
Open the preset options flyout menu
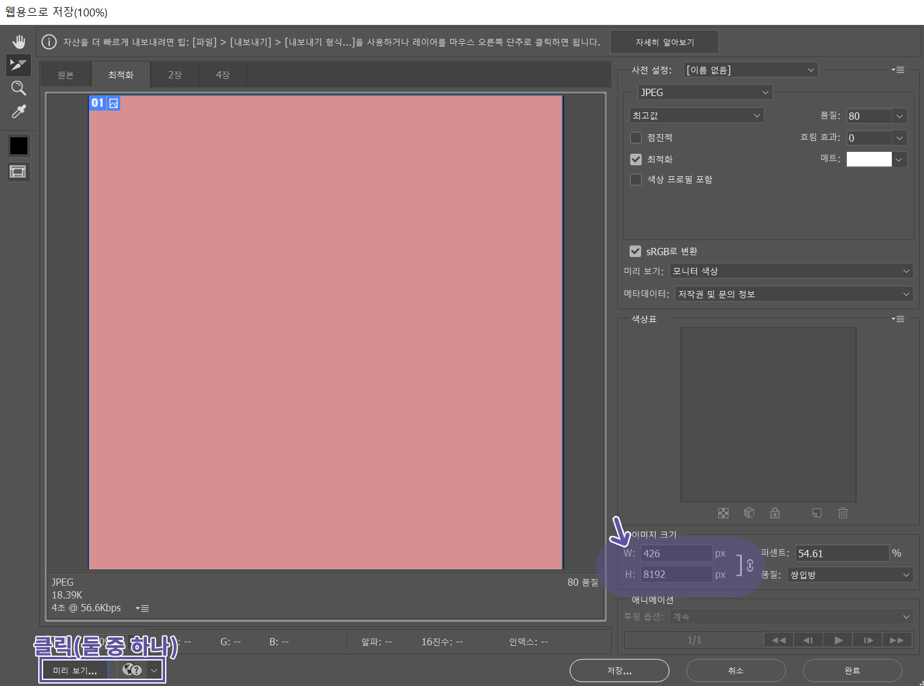click(898, 70)
